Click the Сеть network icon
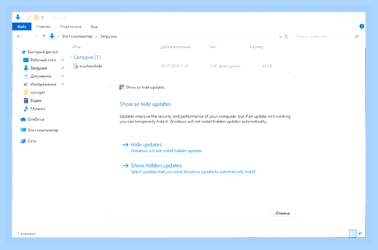Image resolution: width=378 pixels, height=250 pixels. coord(23,141)
